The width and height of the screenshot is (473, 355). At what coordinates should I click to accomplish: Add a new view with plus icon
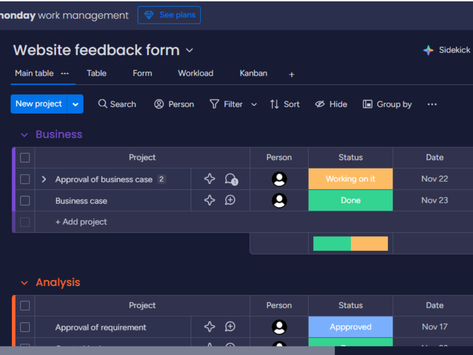tap(291, 75)
